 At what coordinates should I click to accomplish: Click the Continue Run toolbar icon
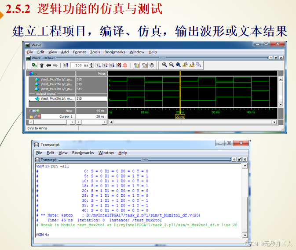105,65
